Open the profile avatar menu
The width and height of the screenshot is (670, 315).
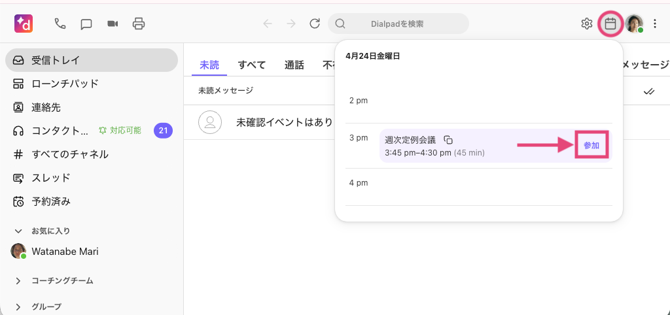pyautogui.click(x=634, y=24)
